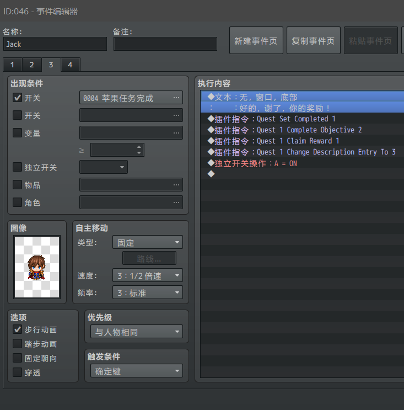Open ellipsis picker for 角色 field
Viewport: 404px width, 410px height.
(x=176, y=203)
